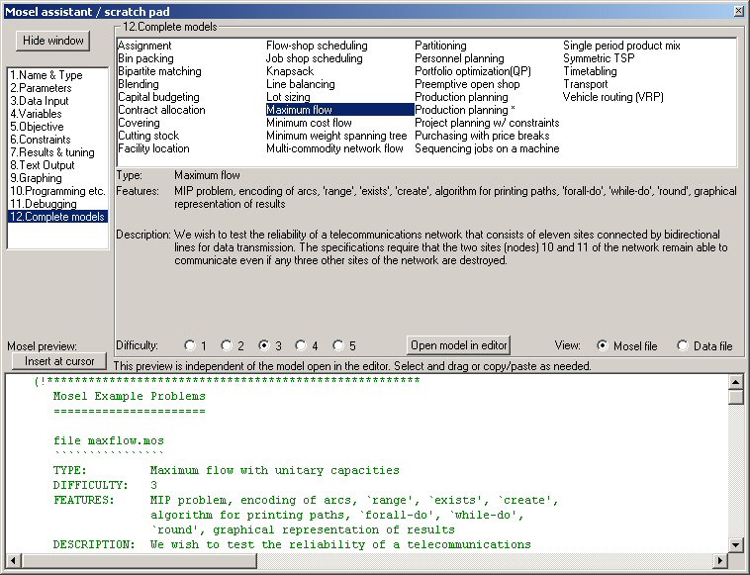This screenshot has width=750, height=575.
Task: Select the Capital budgeting model
Action: 158,97
